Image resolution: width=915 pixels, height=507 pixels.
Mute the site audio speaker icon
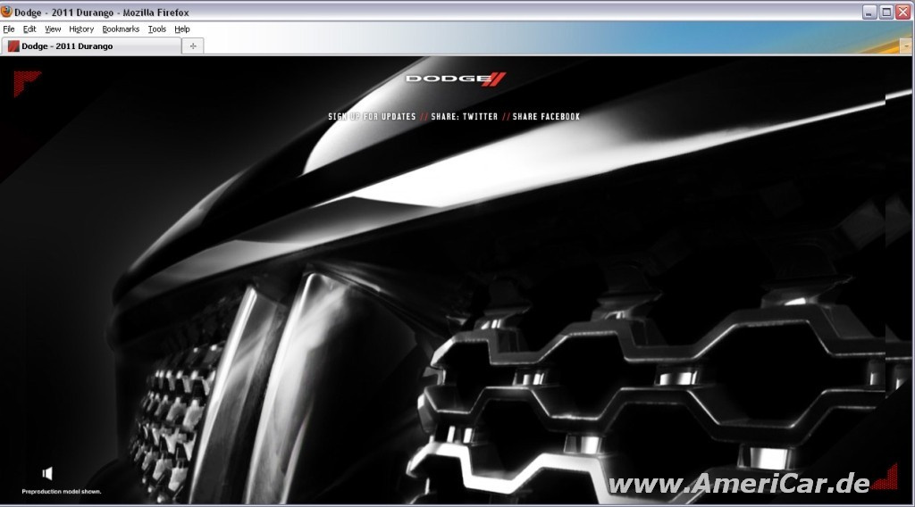[47, 473]
